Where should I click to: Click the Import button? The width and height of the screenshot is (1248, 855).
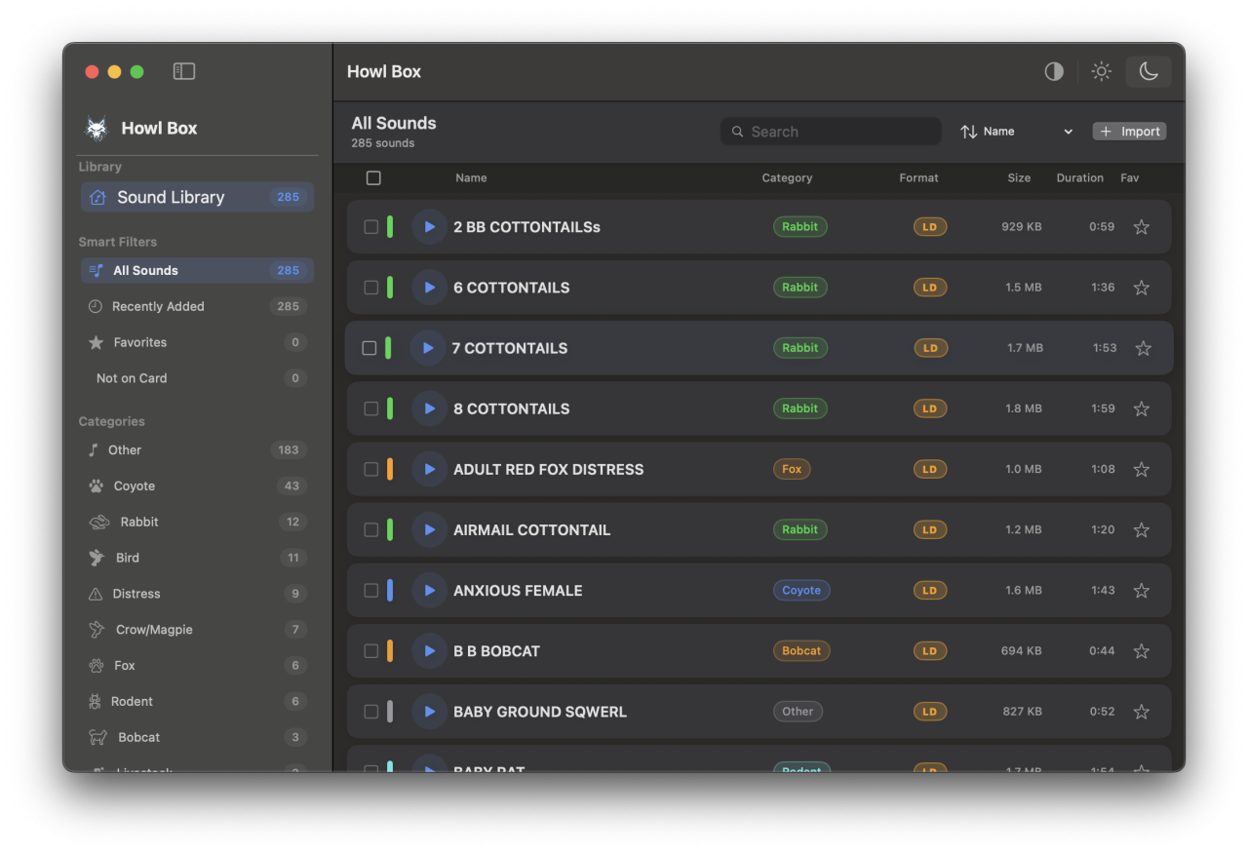[x=1129, y=132]
